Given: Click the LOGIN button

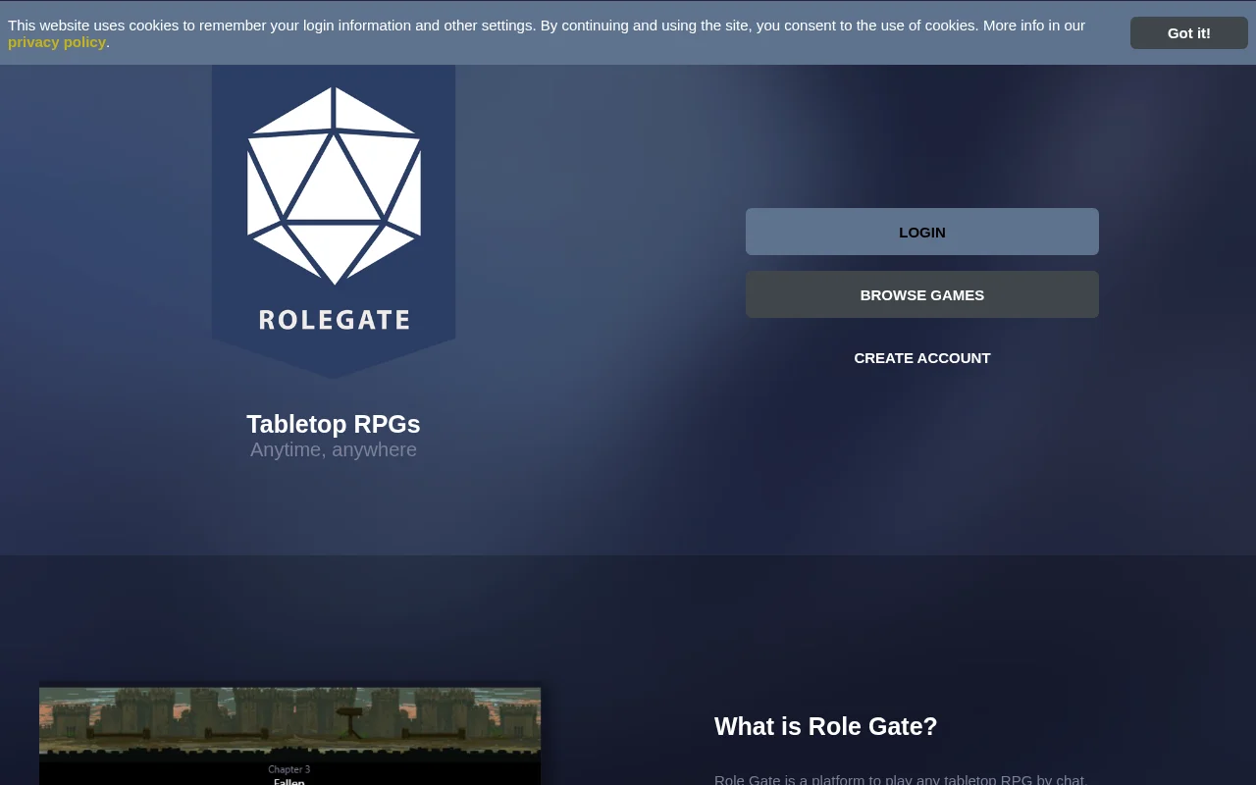Looking at the screenshot, I should coord(922,232).
